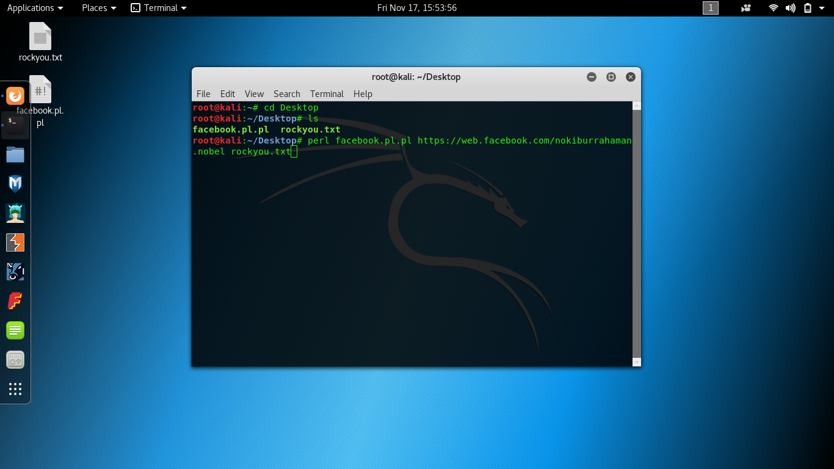
Task: Open the terminal's View menu
Action: (x=254, y=94)
